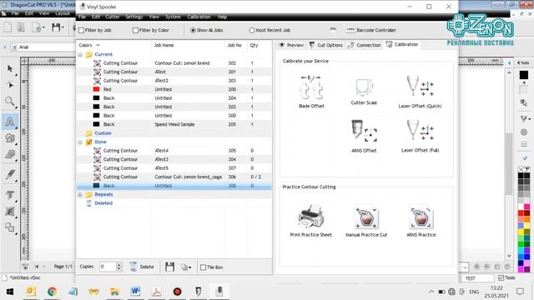Viewport: 534px width, 300px height.
Task: Select the zoom magnifier tool
Action: tap(10, 101)
